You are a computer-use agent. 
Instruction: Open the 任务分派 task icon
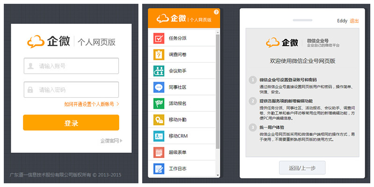pyautogui.click(x=158, y=38)
